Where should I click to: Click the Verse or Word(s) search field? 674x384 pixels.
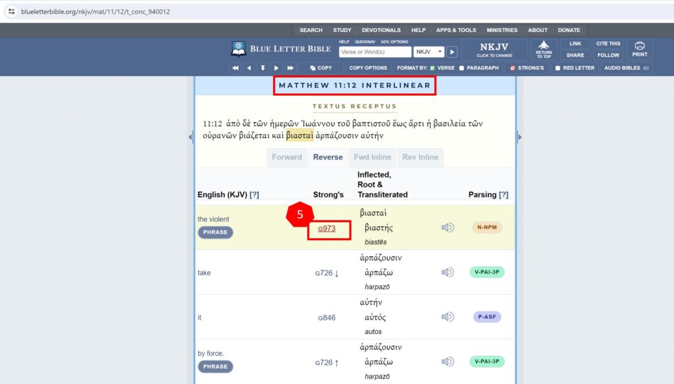(375, 52)
